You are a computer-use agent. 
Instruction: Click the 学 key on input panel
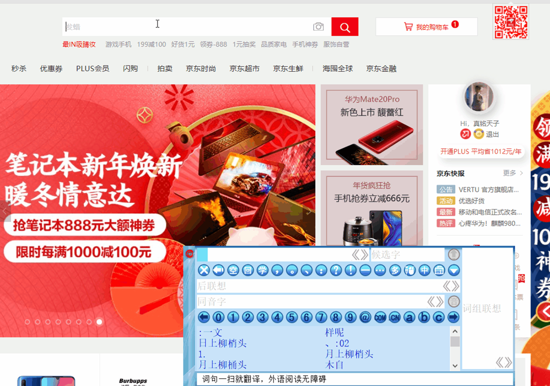(262, 271)
